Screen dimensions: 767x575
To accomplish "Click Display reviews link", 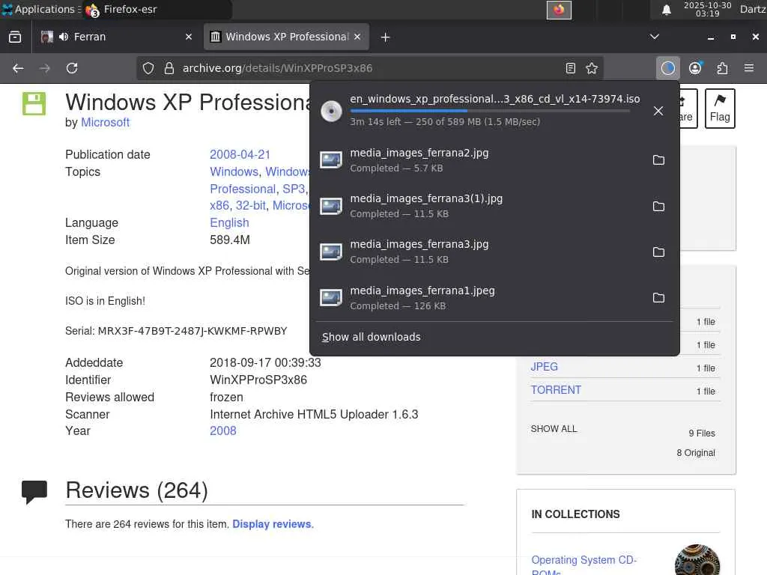I will 271,524.
